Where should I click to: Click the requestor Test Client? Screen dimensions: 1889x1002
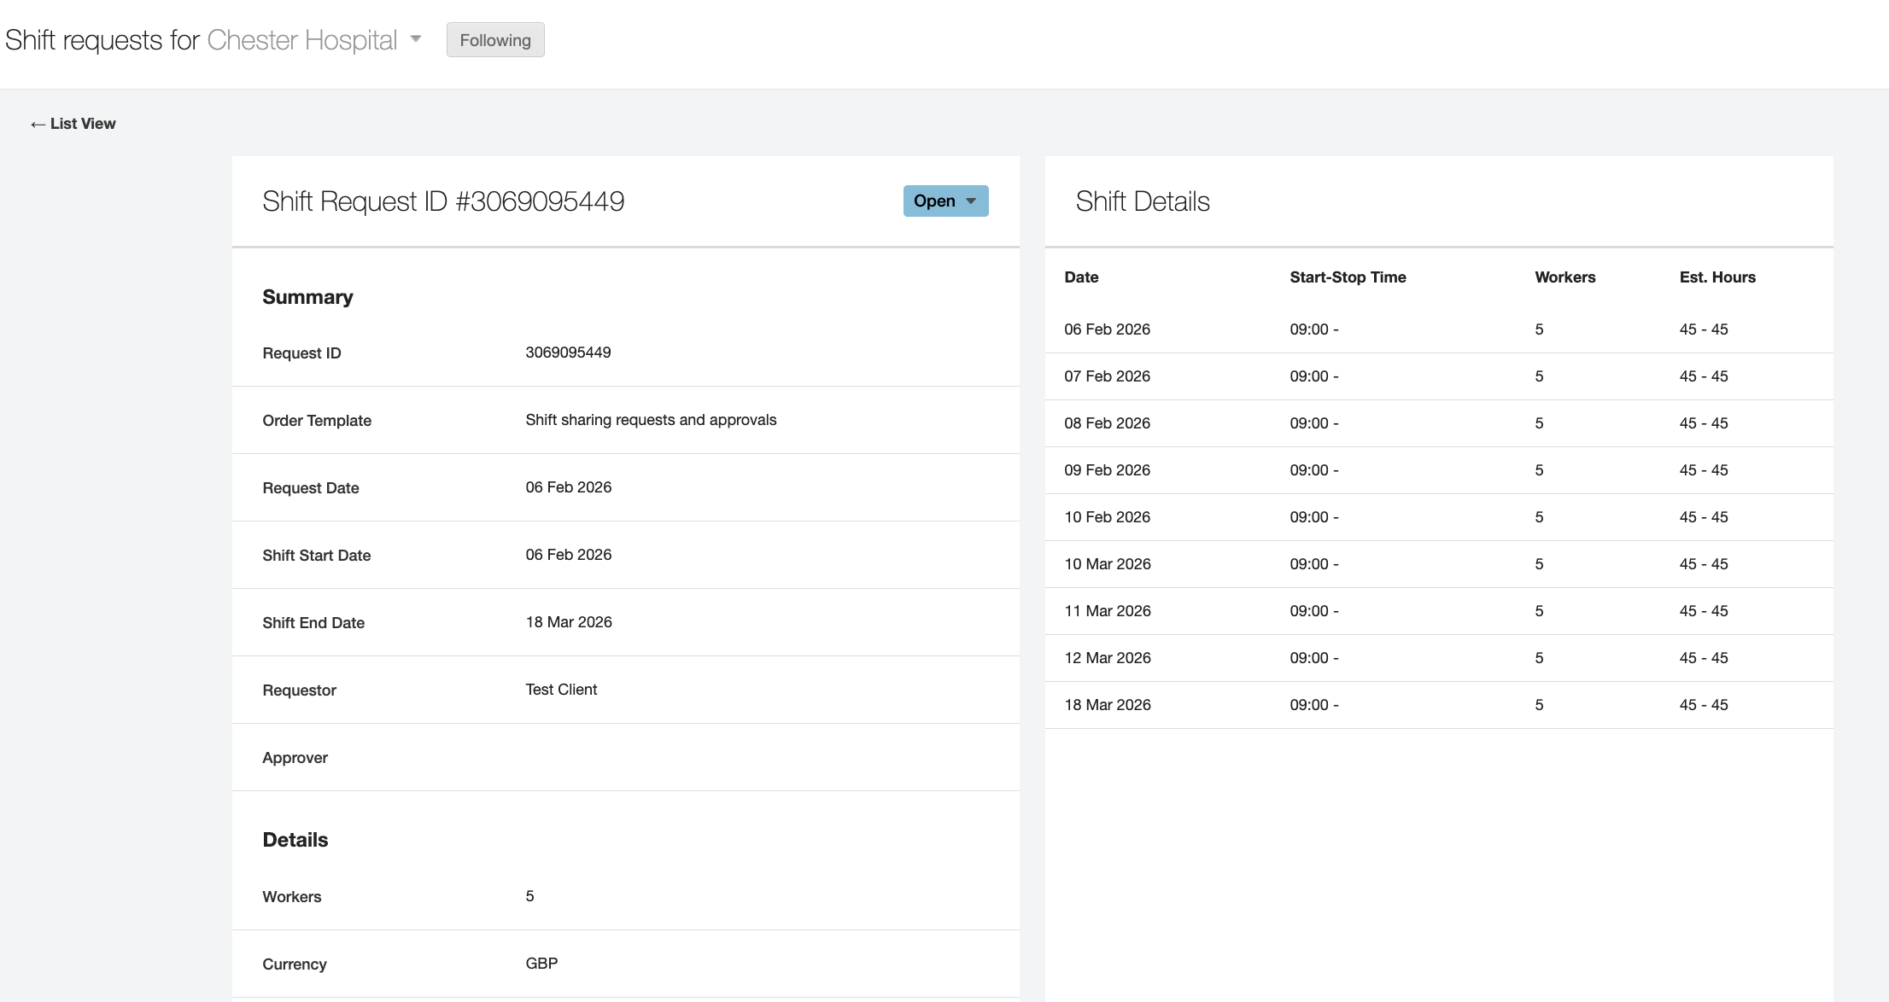pyautogui.click(x=560, y=690)
